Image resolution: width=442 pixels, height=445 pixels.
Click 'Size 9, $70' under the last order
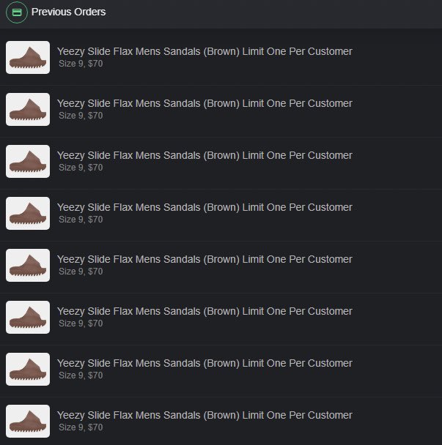click(x=81, y=427)
